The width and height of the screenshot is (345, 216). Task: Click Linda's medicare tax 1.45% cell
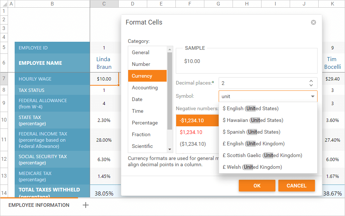click(x=104, y=176)
